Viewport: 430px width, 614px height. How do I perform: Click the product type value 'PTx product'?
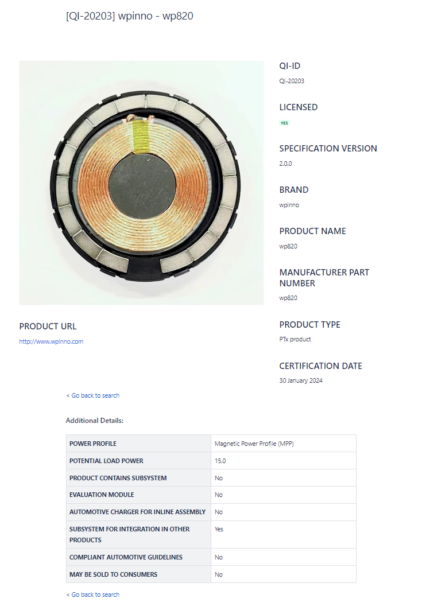(295, 339)
